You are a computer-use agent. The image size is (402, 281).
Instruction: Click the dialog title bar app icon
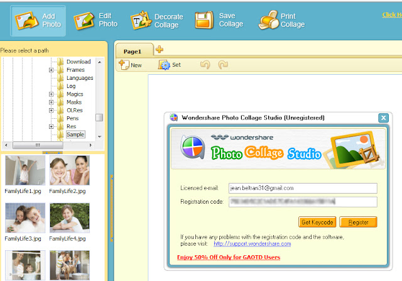[x=173, y=118]
